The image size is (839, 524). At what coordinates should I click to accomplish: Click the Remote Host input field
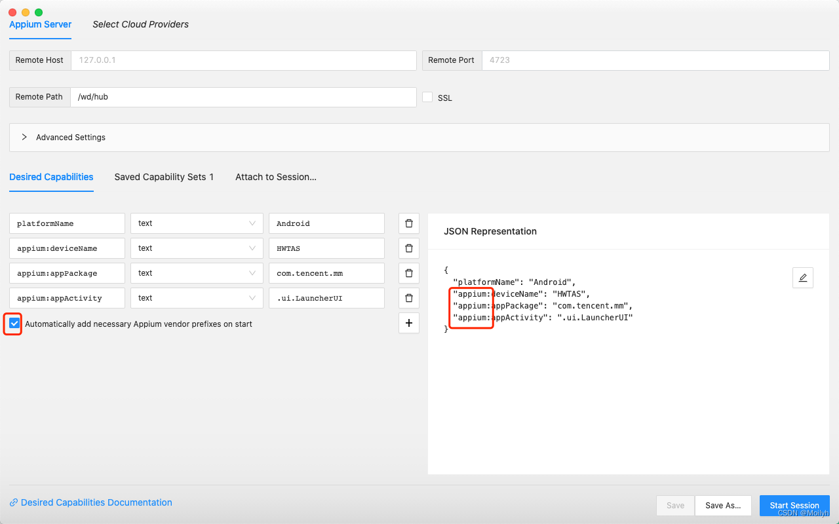click(x=243, y=60)
